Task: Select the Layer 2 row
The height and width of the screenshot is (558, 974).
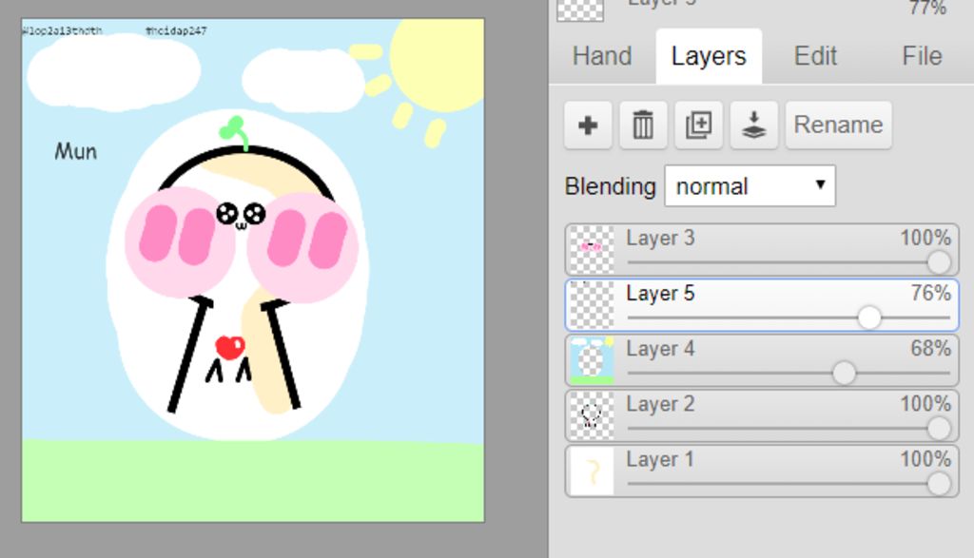Action: 762,415
